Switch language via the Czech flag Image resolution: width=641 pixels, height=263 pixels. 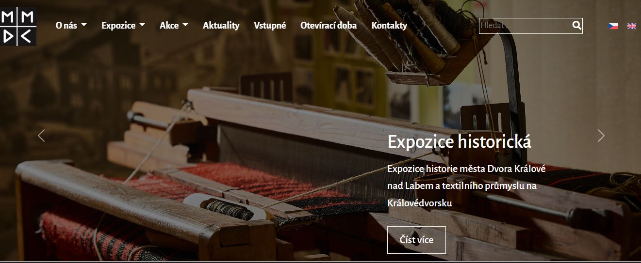[613, 26]
